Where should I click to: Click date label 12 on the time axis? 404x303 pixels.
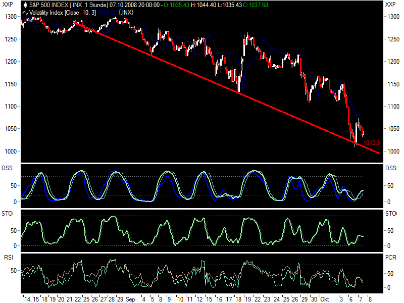coord(199,299)
